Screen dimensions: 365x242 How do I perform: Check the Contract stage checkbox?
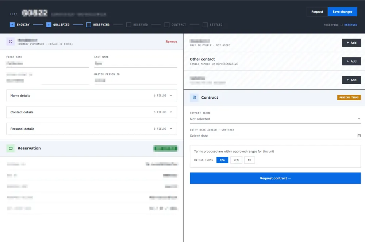pyautogui.click(x=167, y=25)
